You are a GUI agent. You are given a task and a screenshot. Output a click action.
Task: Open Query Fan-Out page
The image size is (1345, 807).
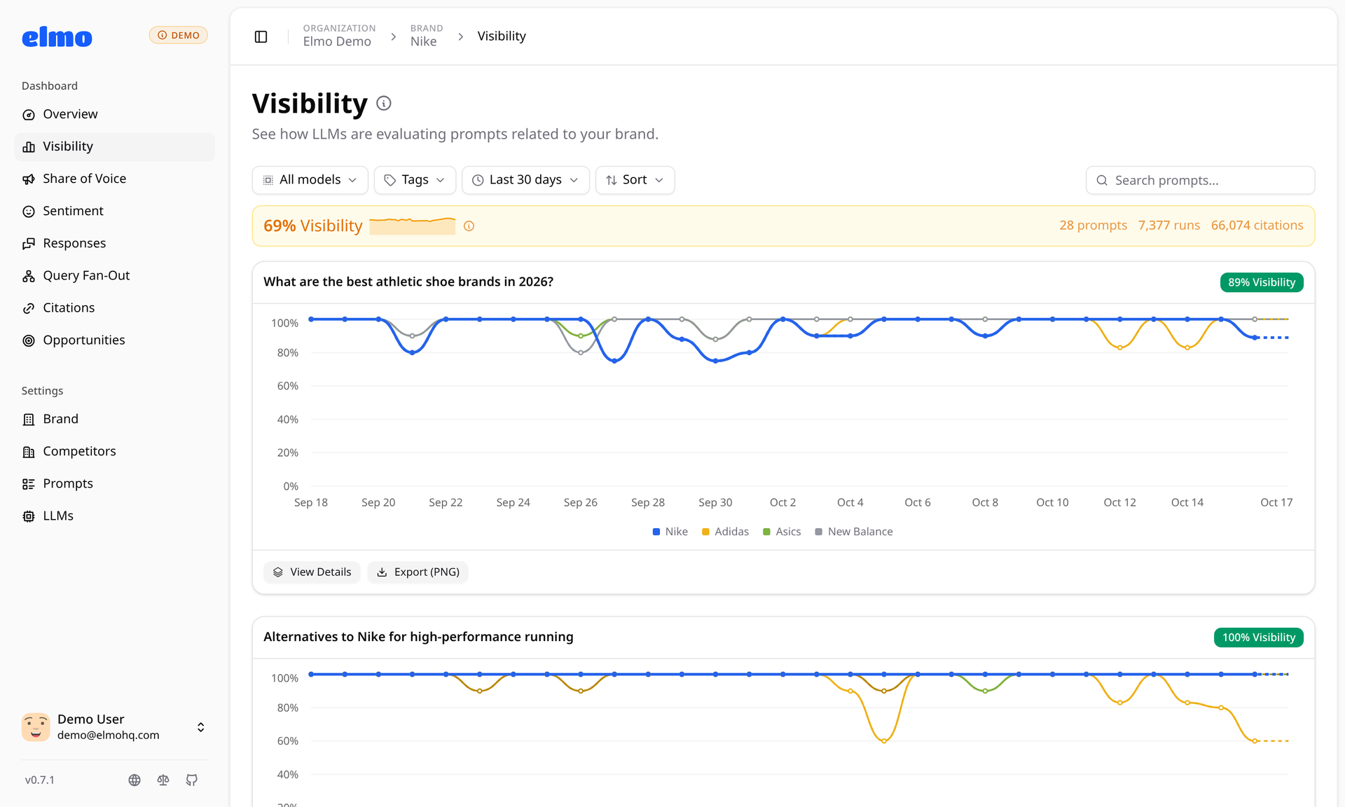click(x=115, y=275)
